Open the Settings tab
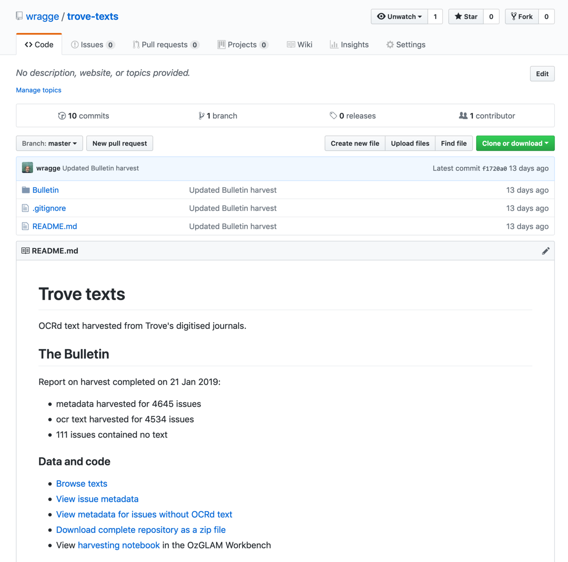Image resolution: width=568 pixels, height=562 pixels. (x=406, y=45)
